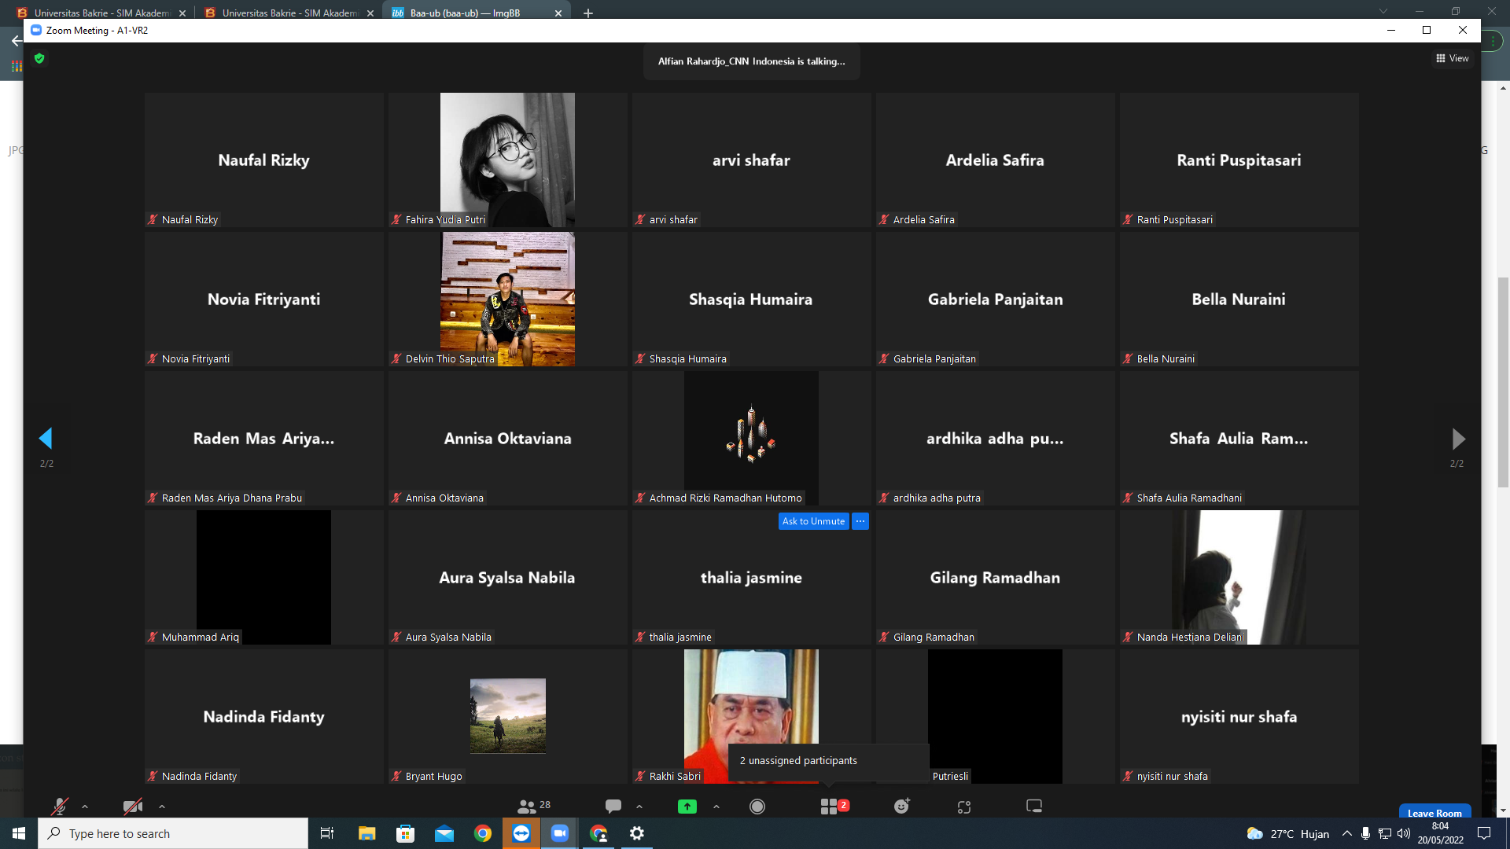Open the Reactions smiley icon

[x=902, y=807]
